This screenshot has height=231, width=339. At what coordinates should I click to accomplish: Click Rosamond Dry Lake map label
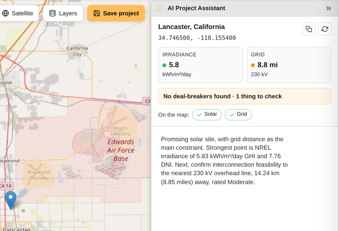point(38,175)
